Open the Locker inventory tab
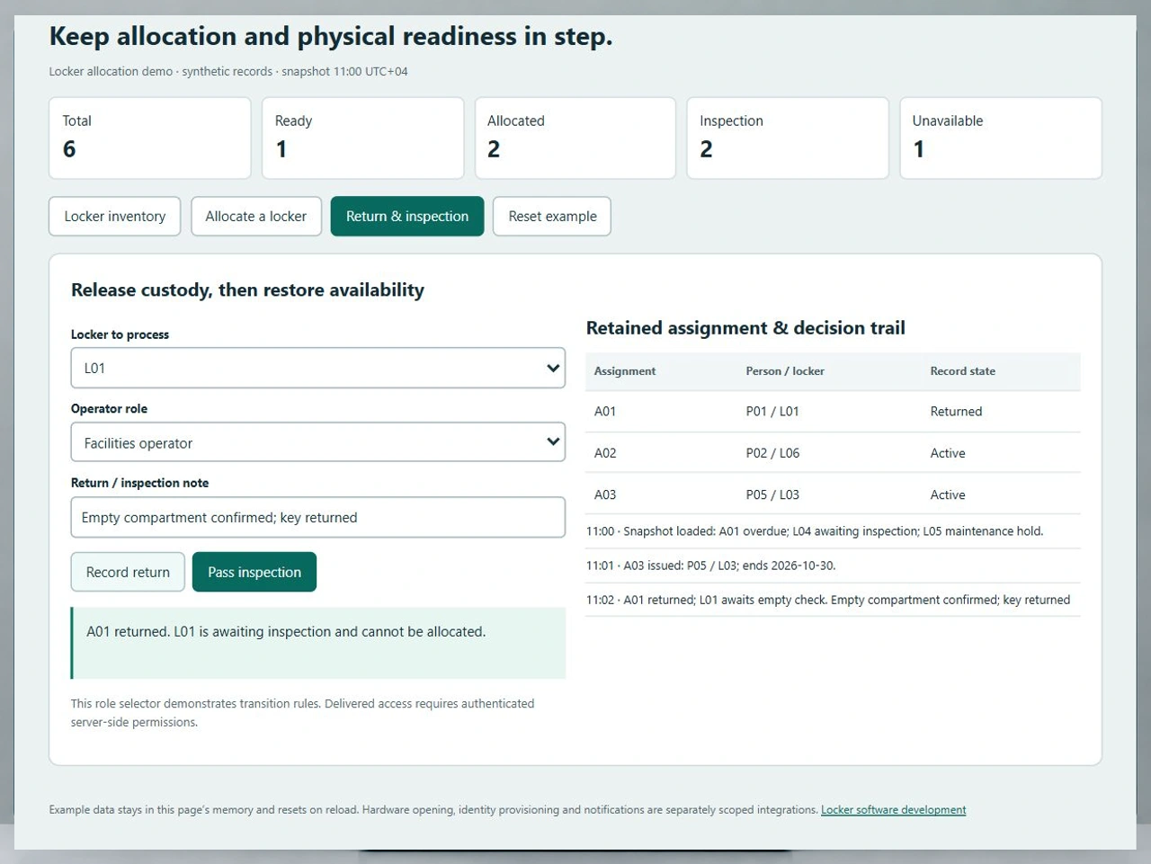 click(114, 217)
